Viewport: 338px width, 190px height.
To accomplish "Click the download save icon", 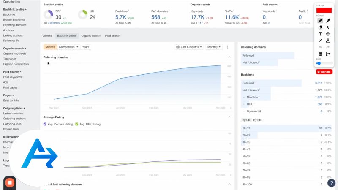I will coord(328,41).
